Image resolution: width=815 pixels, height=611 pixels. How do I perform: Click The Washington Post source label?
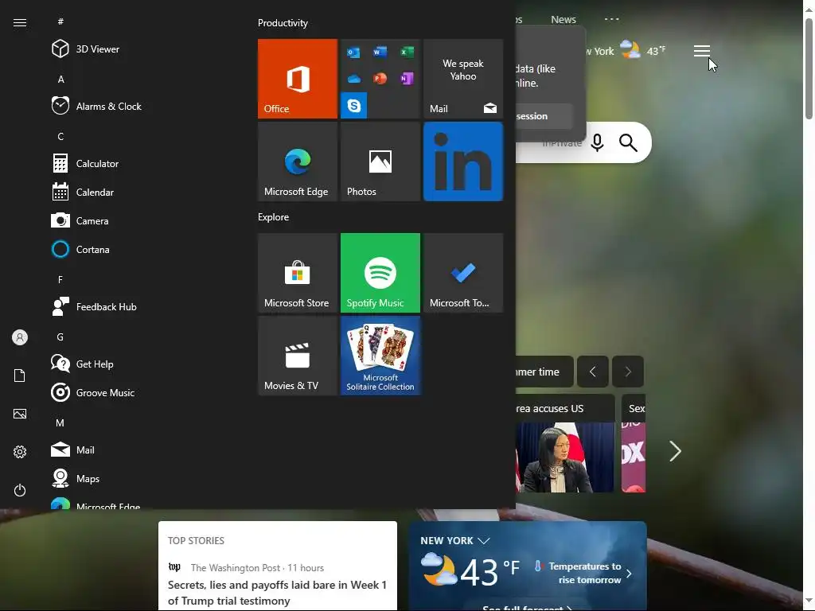tap(235, 568)
